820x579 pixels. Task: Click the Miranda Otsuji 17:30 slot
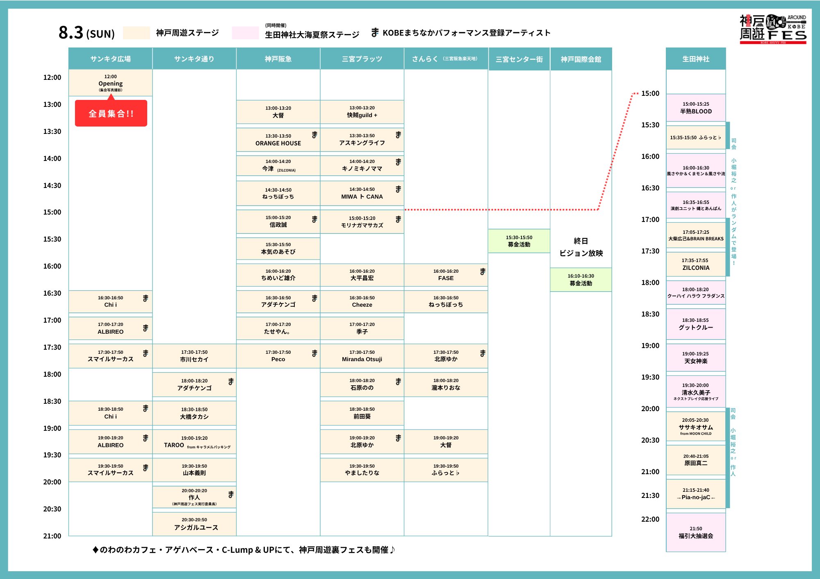pos(362,356)
